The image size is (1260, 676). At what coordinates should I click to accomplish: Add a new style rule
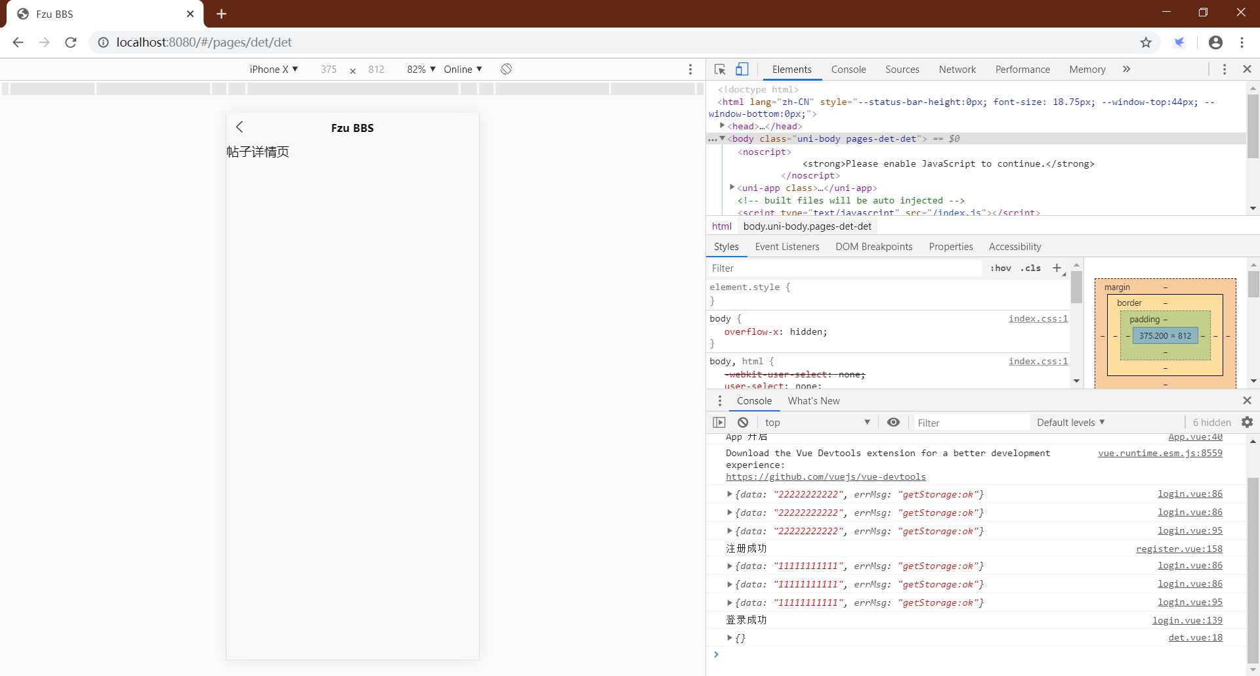click(x=1057, y=268)
